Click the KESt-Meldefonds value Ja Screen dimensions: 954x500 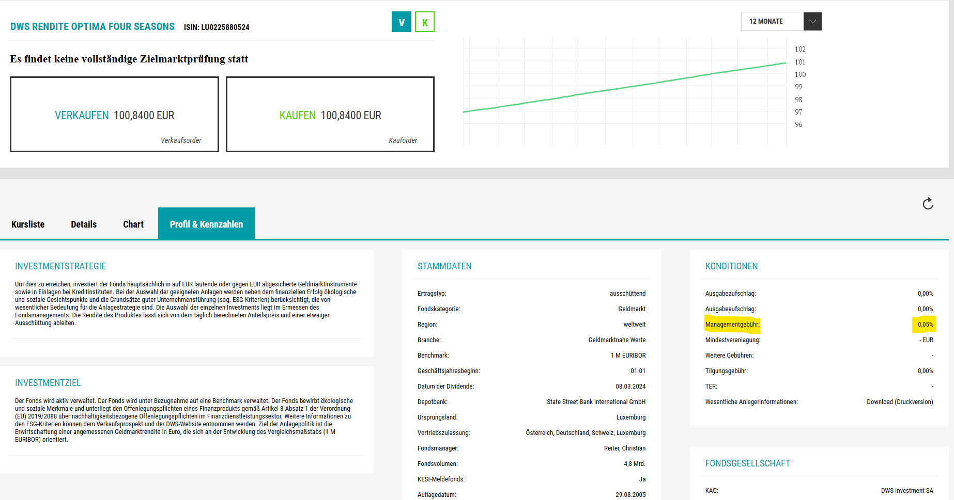[642, 479]
